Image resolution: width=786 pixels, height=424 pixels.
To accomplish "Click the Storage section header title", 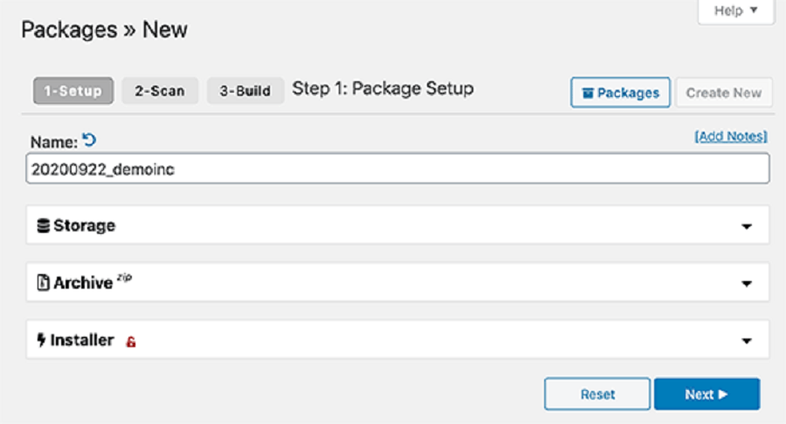I will (84, 226).
